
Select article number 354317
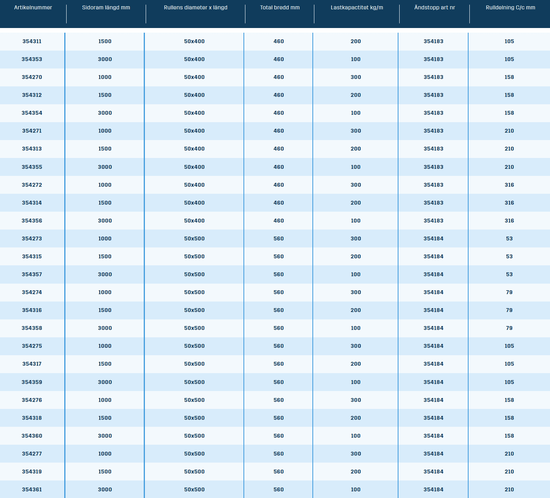tap(32, 364)
